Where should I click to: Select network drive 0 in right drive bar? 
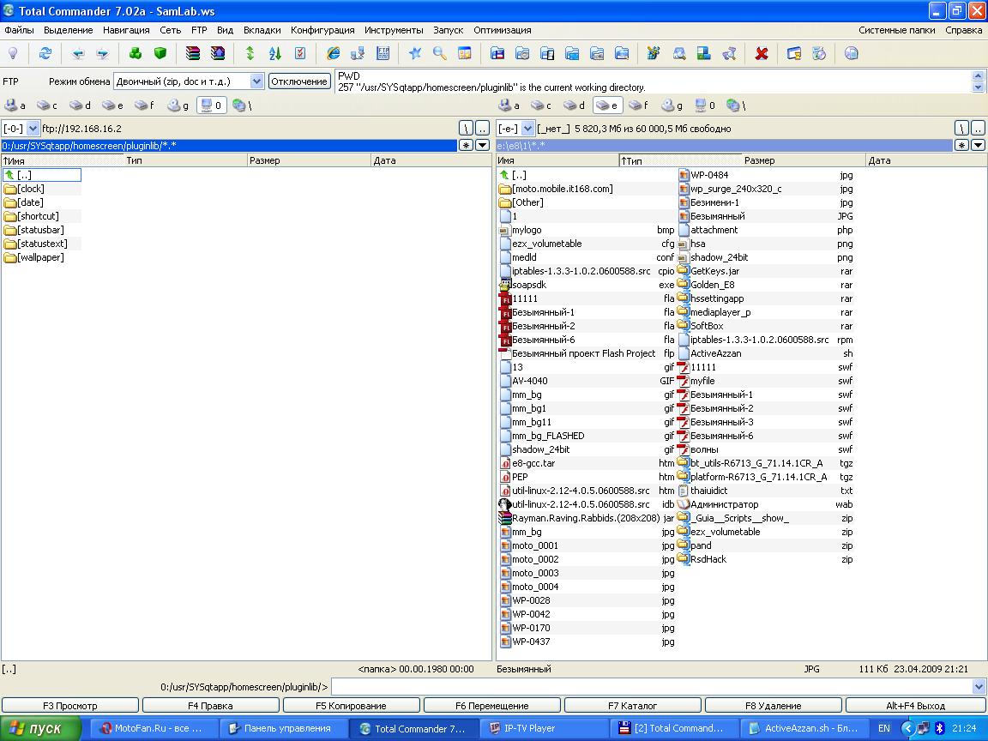coord(704,105)
